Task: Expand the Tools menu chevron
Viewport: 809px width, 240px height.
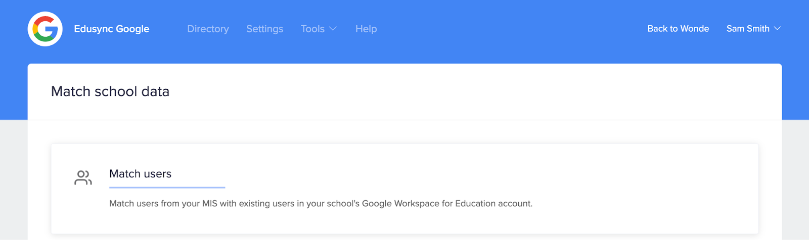Action: [x=333, y=29]
